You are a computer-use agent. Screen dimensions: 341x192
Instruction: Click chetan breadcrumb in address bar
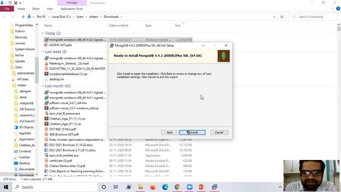(94, 17)
